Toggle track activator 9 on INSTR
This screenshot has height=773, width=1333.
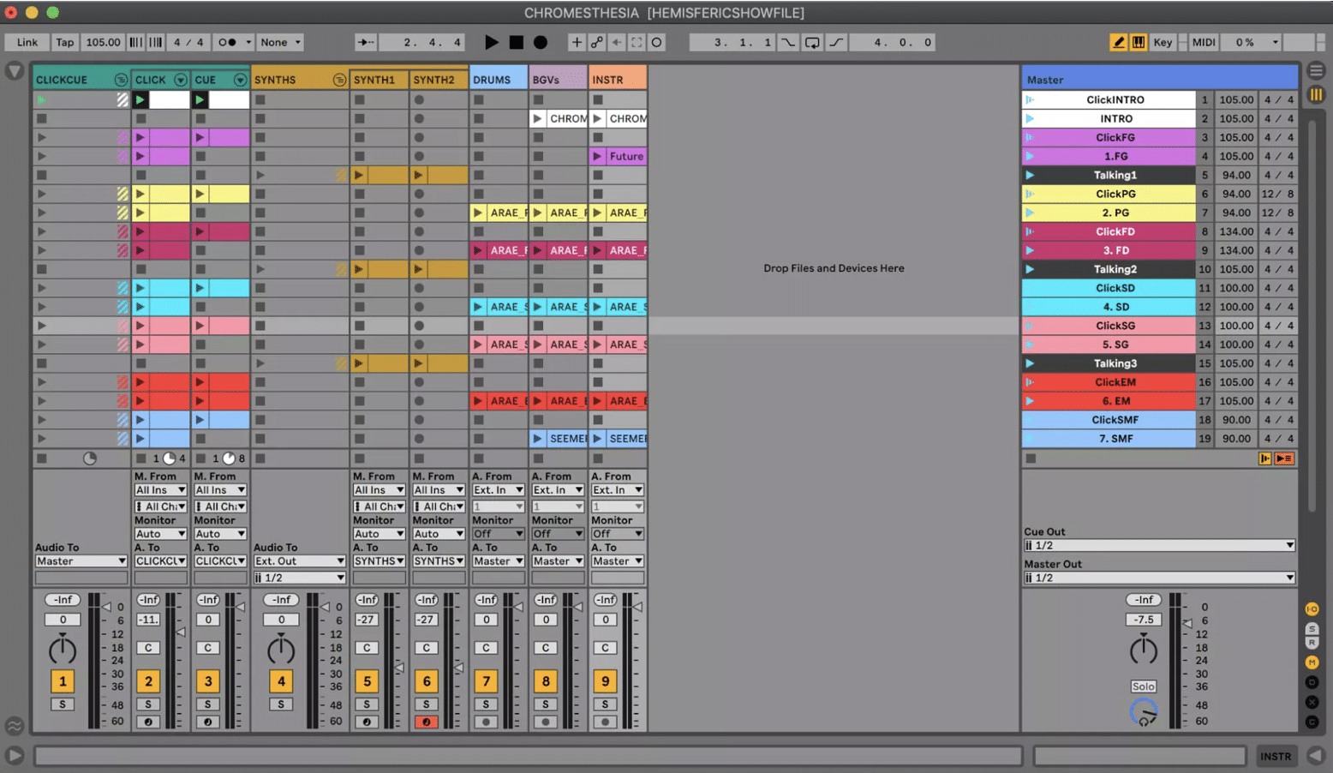(605, 681)
